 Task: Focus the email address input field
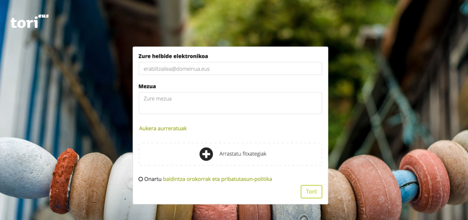[230, 68]
